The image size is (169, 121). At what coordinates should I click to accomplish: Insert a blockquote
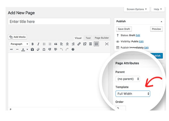56,44
